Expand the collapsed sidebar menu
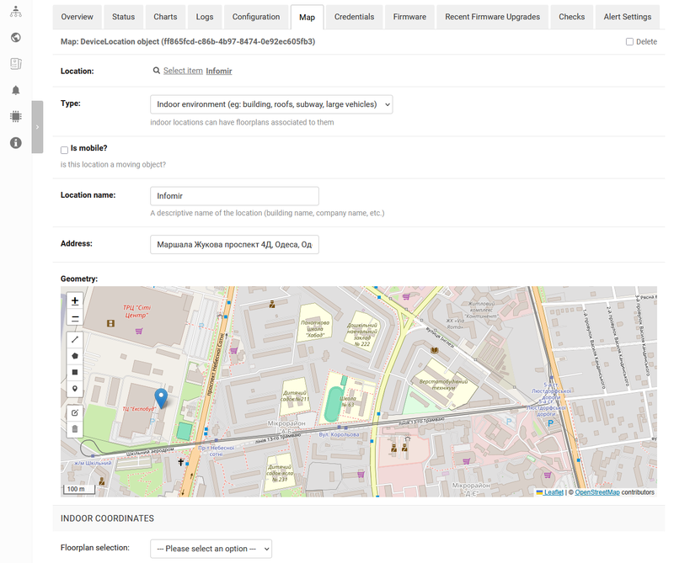This screenshot has width=674, height=563. point(37,127)
